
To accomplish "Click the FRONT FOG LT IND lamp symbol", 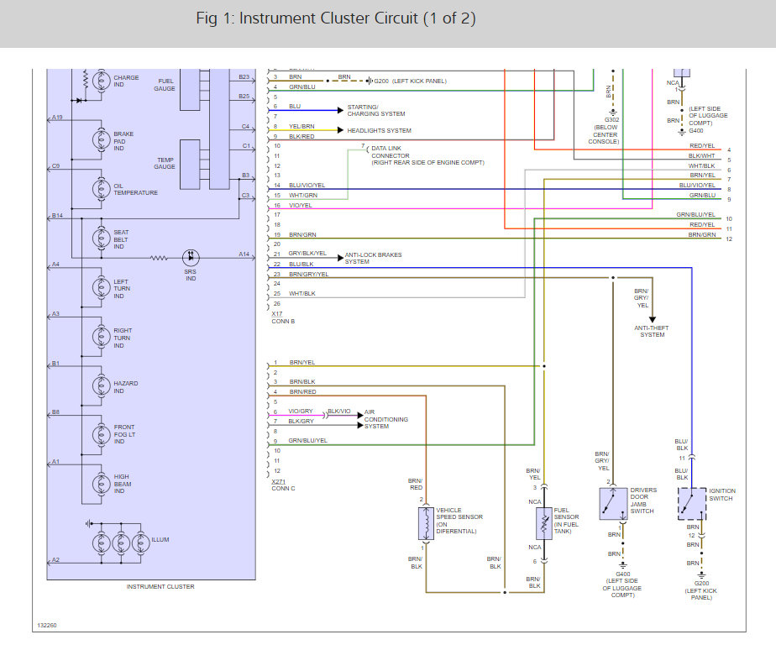I will 102,435.
